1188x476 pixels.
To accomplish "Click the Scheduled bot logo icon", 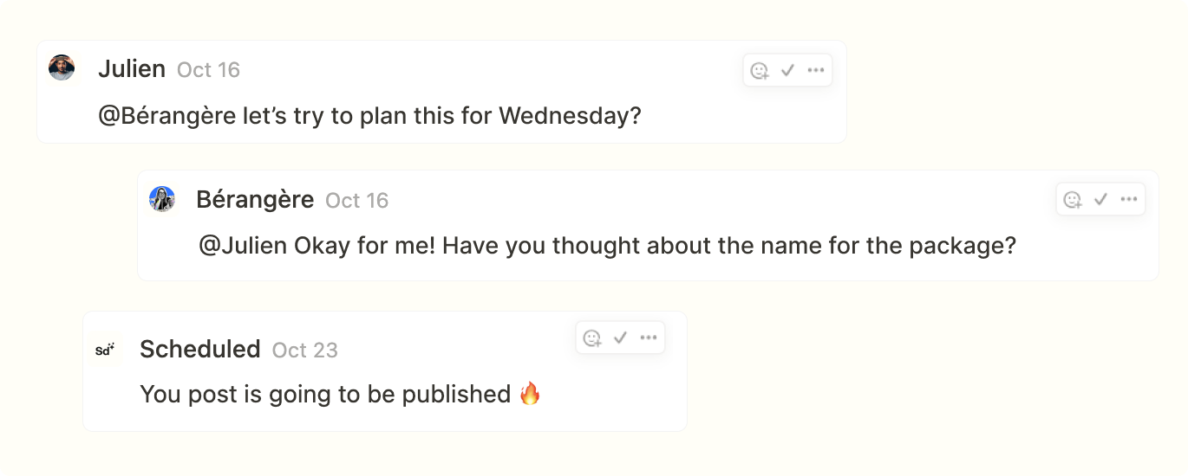I will point(105,350).
